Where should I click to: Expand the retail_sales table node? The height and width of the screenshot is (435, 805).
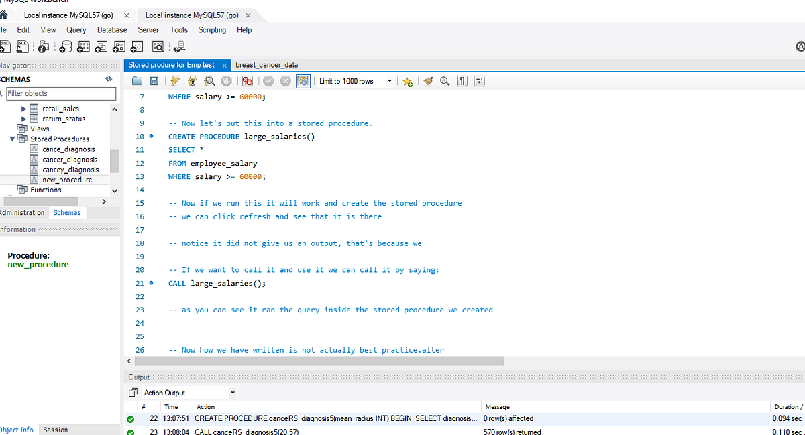tap(25, 109)
